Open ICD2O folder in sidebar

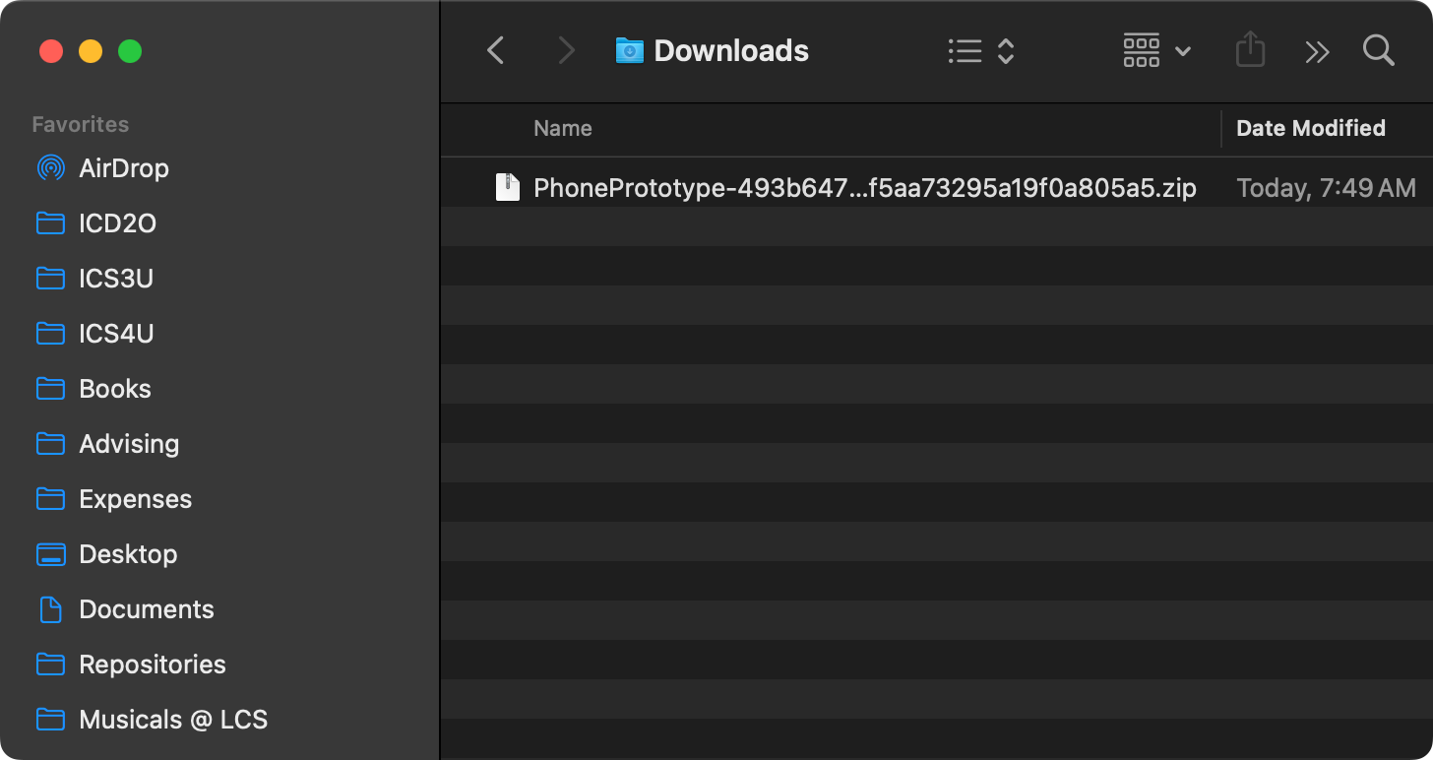[x=117, y=223]
